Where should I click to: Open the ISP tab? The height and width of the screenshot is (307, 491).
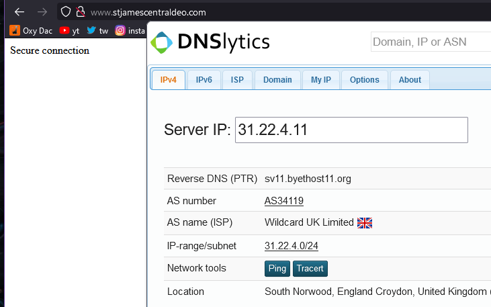237,80
